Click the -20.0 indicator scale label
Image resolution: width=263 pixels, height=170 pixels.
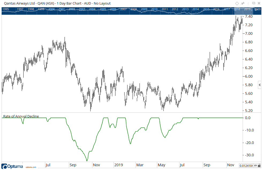coord(249,143)
